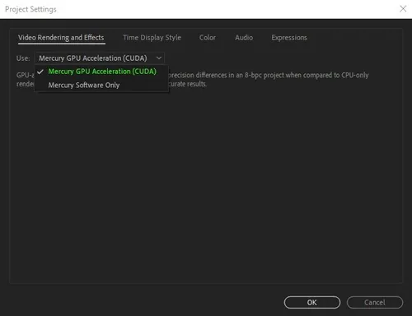Select Mercury GPU Acceleration (CUDA) option
The image size is (412, 316).
[101, 72]
